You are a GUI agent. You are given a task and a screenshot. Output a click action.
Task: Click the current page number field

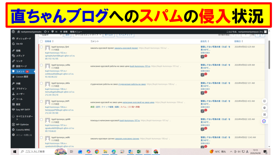click(x=245, y=35)
